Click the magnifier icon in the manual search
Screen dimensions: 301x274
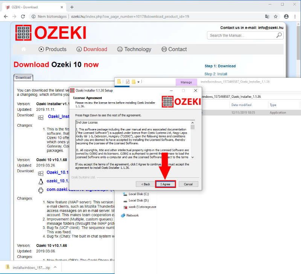[279, 35]
